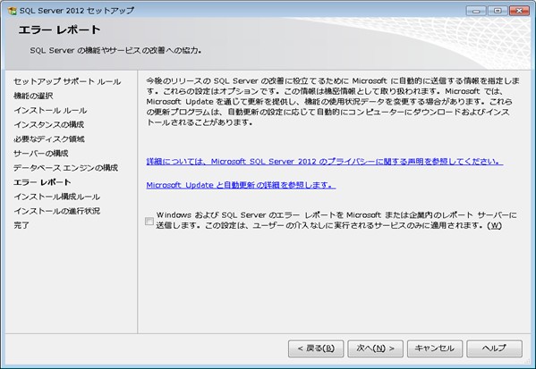Screen dimensions: 536x369
Task: Click the 戻る(B) back button
Action: click(x=316, y=348)
